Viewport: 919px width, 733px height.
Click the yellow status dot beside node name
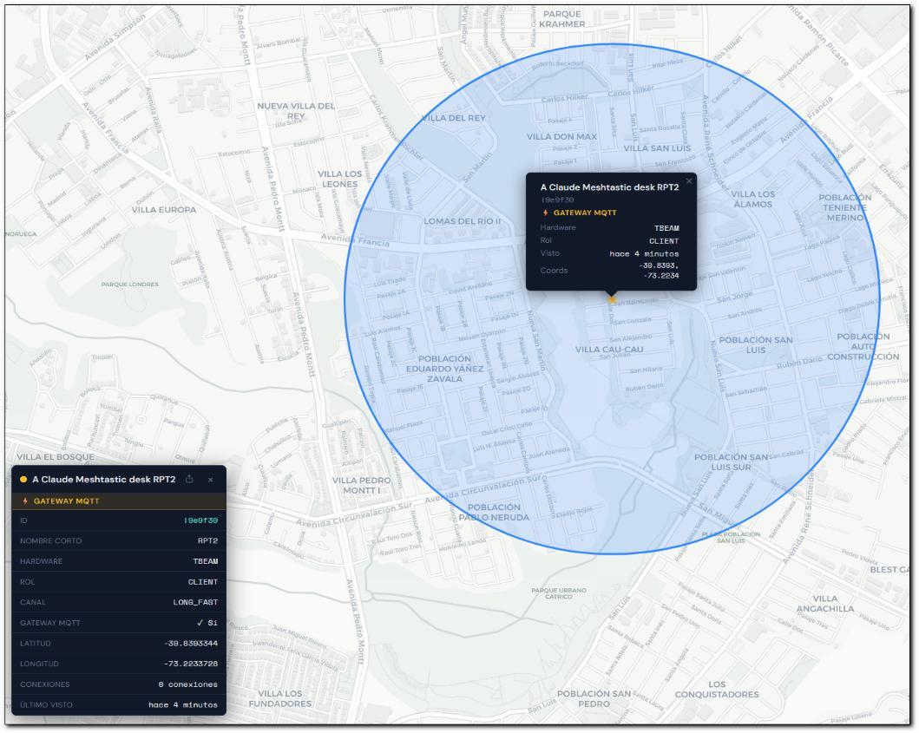[23, 480]
